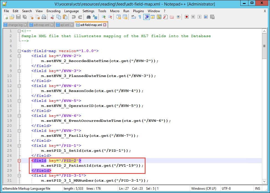Toggle Word wrap toolbar button
Viewport: 270px width, 193px height.
pyautogui.click(x=133, y=17)
